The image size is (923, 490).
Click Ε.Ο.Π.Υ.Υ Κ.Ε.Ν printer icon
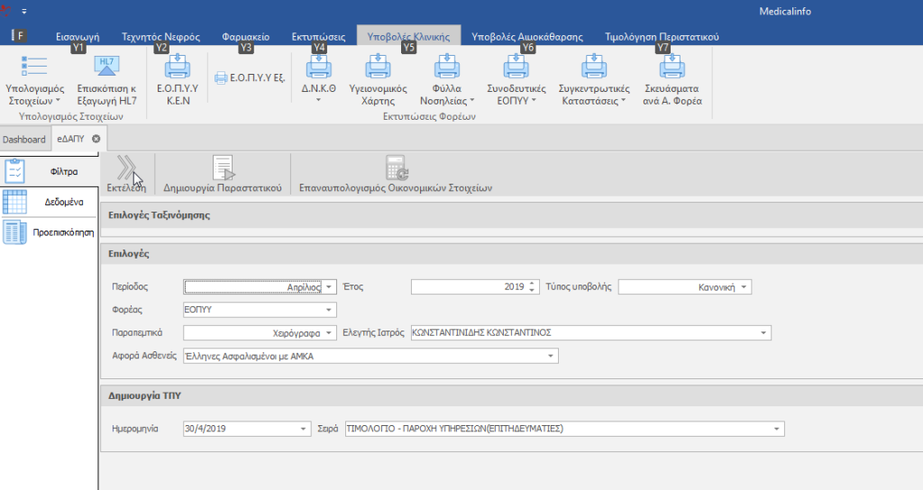click(x=177, y=68)
